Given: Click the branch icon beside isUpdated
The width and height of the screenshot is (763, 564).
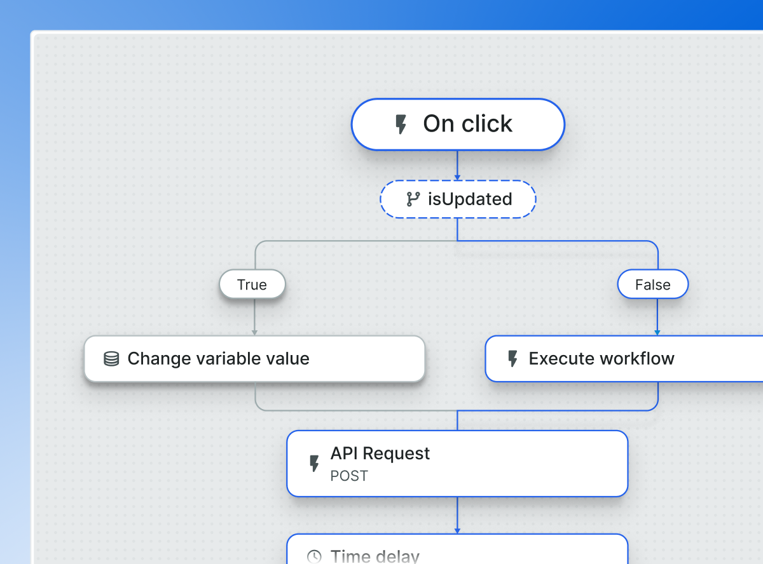Looking at the screenshot, I should 413,199.
